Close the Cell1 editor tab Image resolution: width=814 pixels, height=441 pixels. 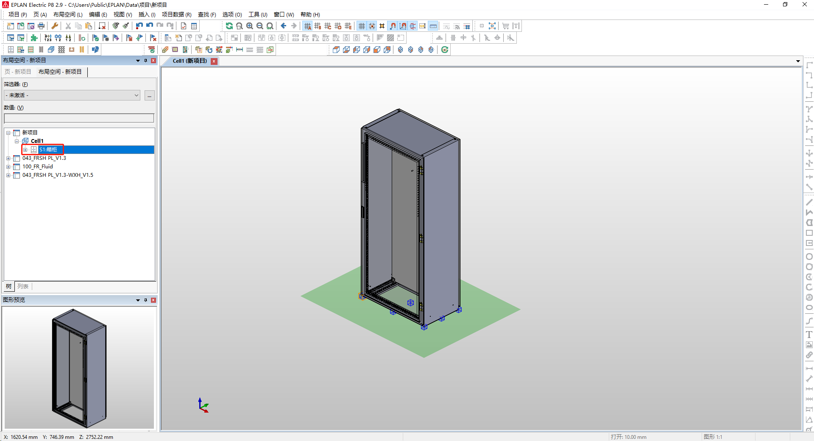point(214,61)
